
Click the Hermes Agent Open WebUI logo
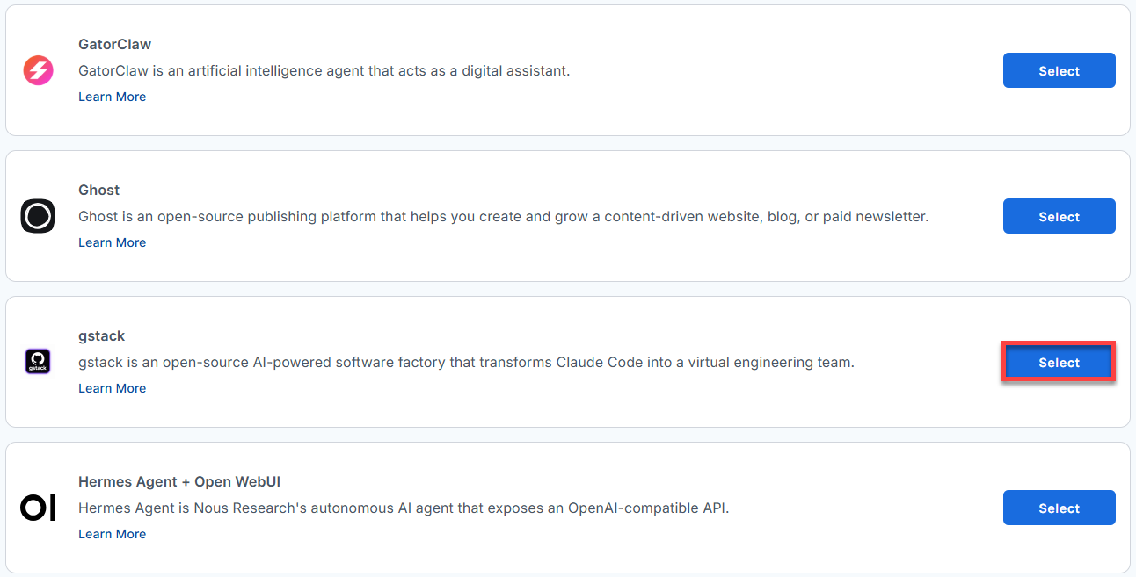[38, 508]
